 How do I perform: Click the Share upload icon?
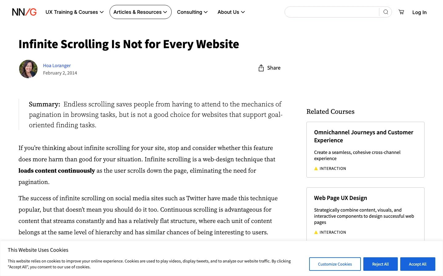pyautogui.click(x=261, y=68)
